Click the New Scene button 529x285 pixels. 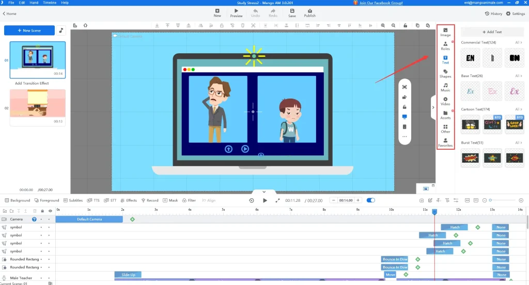click(x=29, y=30)
